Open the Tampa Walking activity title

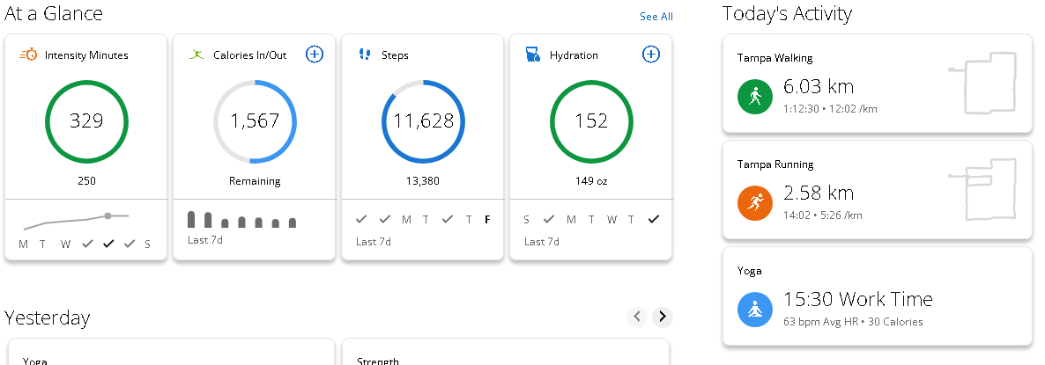click(x=775, y=58)
